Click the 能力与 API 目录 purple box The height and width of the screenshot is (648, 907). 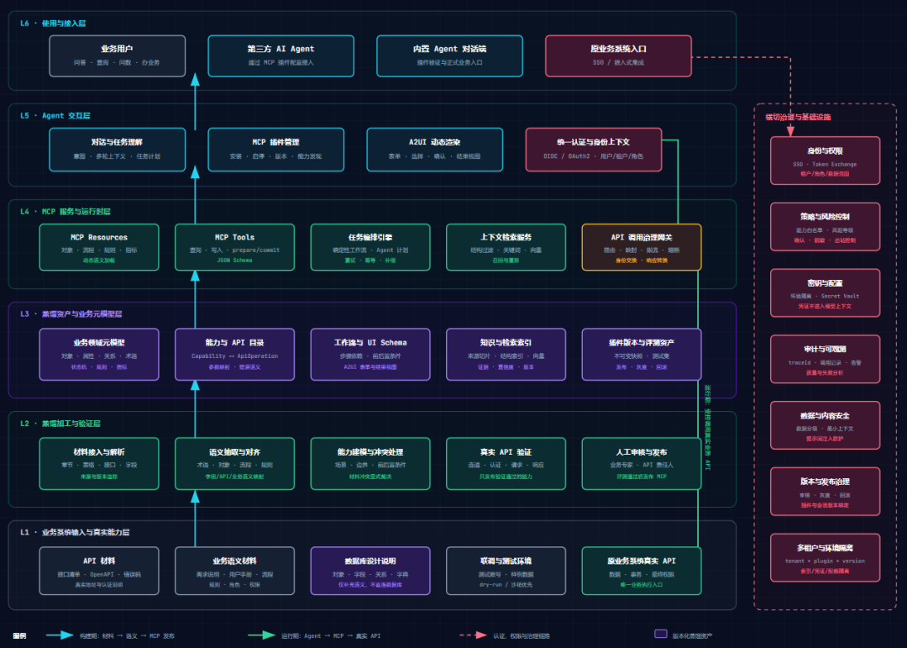coord(235,355)
